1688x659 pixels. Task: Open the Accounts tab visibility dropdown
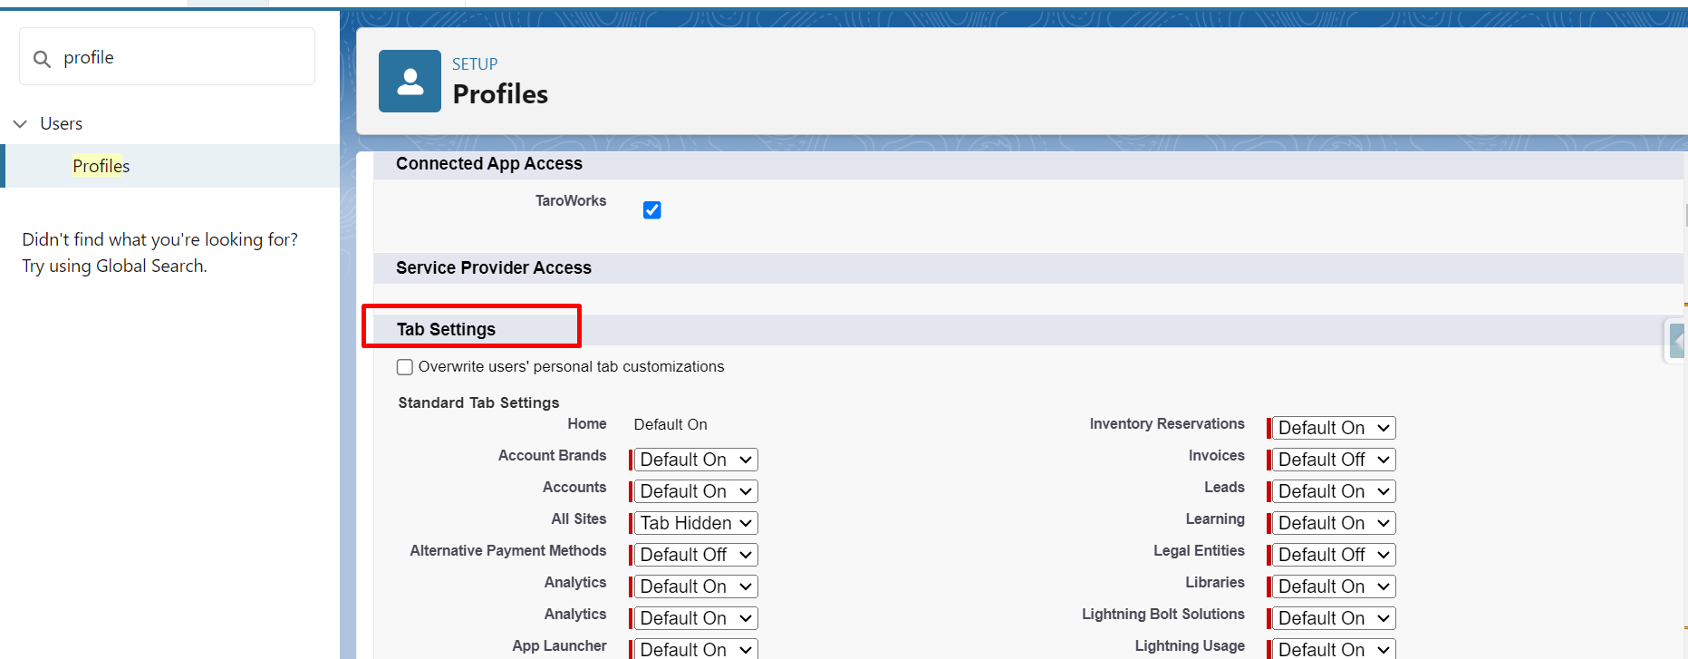695,491
